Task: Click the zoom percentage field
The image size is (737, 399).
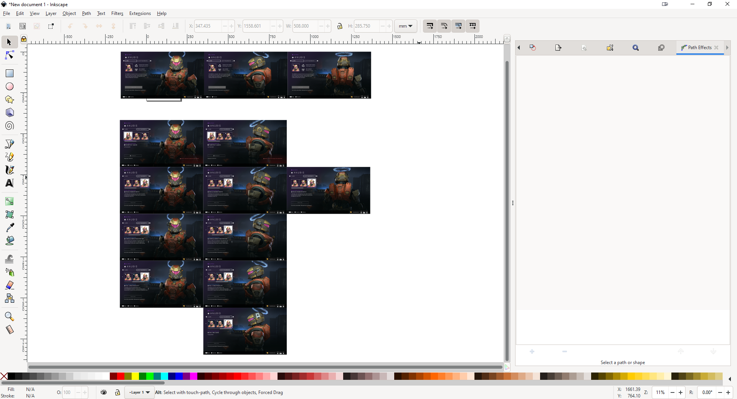Action: [x=660, y=392]
